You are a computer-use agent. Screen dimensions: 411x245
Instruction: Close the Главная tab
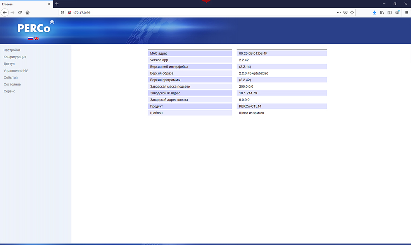click(x=48, y=4)
